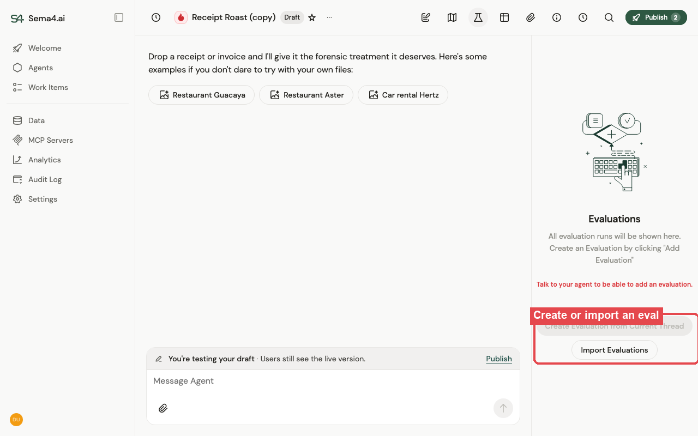Click the MCP Servers icon
Image resolution: width=698 pixels, height=436 pixels.
(x=17, y=140)
